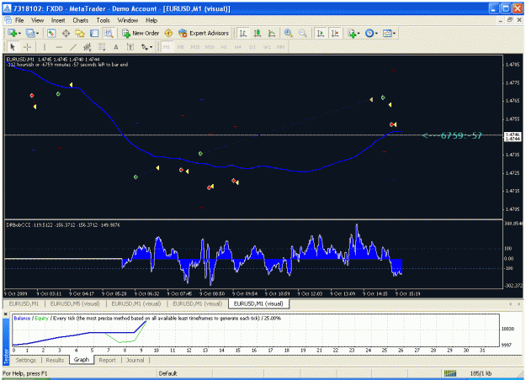
Task: Open the View menu
Action: [x=38, y=20]
